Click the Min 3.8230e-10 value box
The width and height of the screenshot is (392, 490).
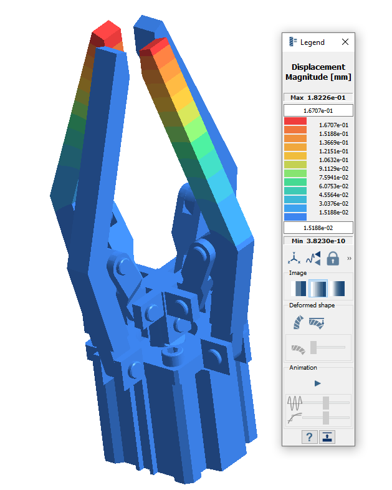point(318,241)
